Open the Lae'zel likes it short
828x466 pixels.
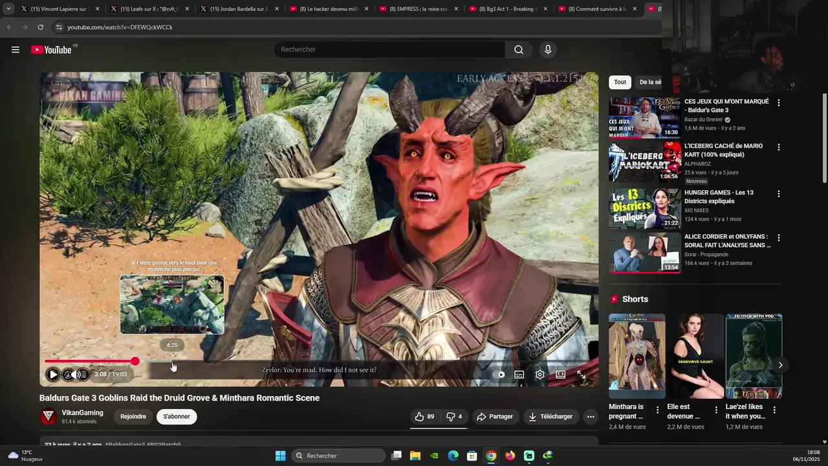coord(754,356)
